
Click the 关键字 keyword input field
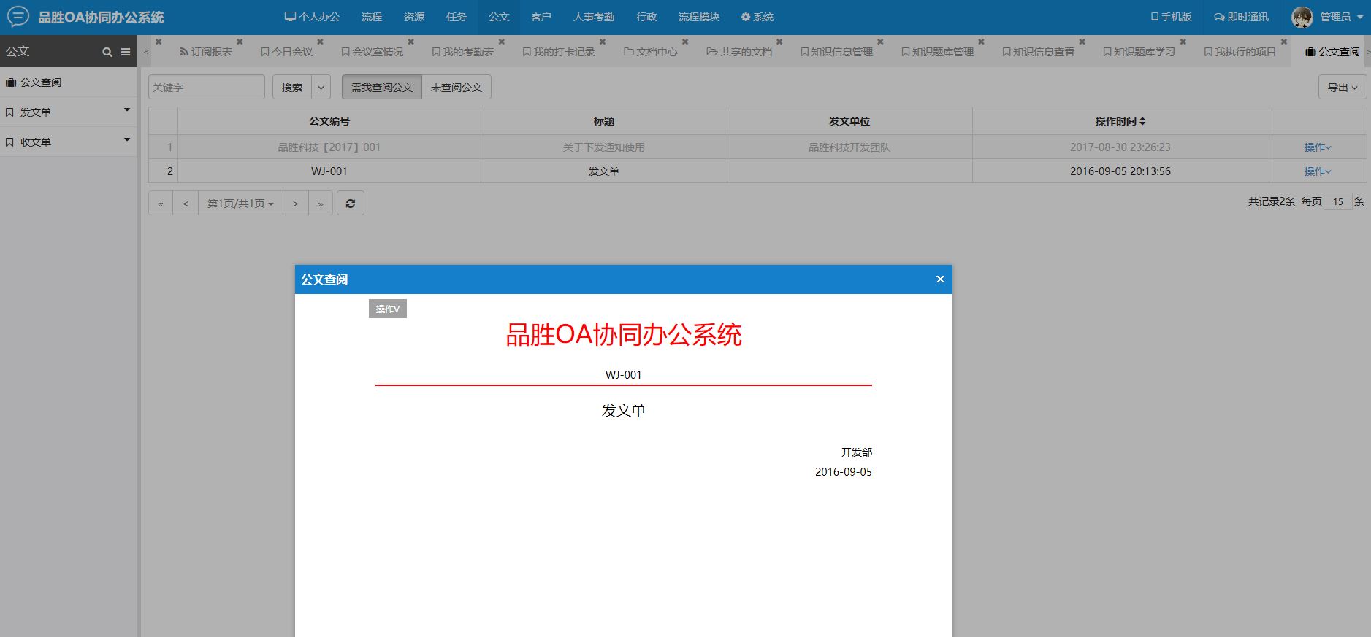(207, 88)
